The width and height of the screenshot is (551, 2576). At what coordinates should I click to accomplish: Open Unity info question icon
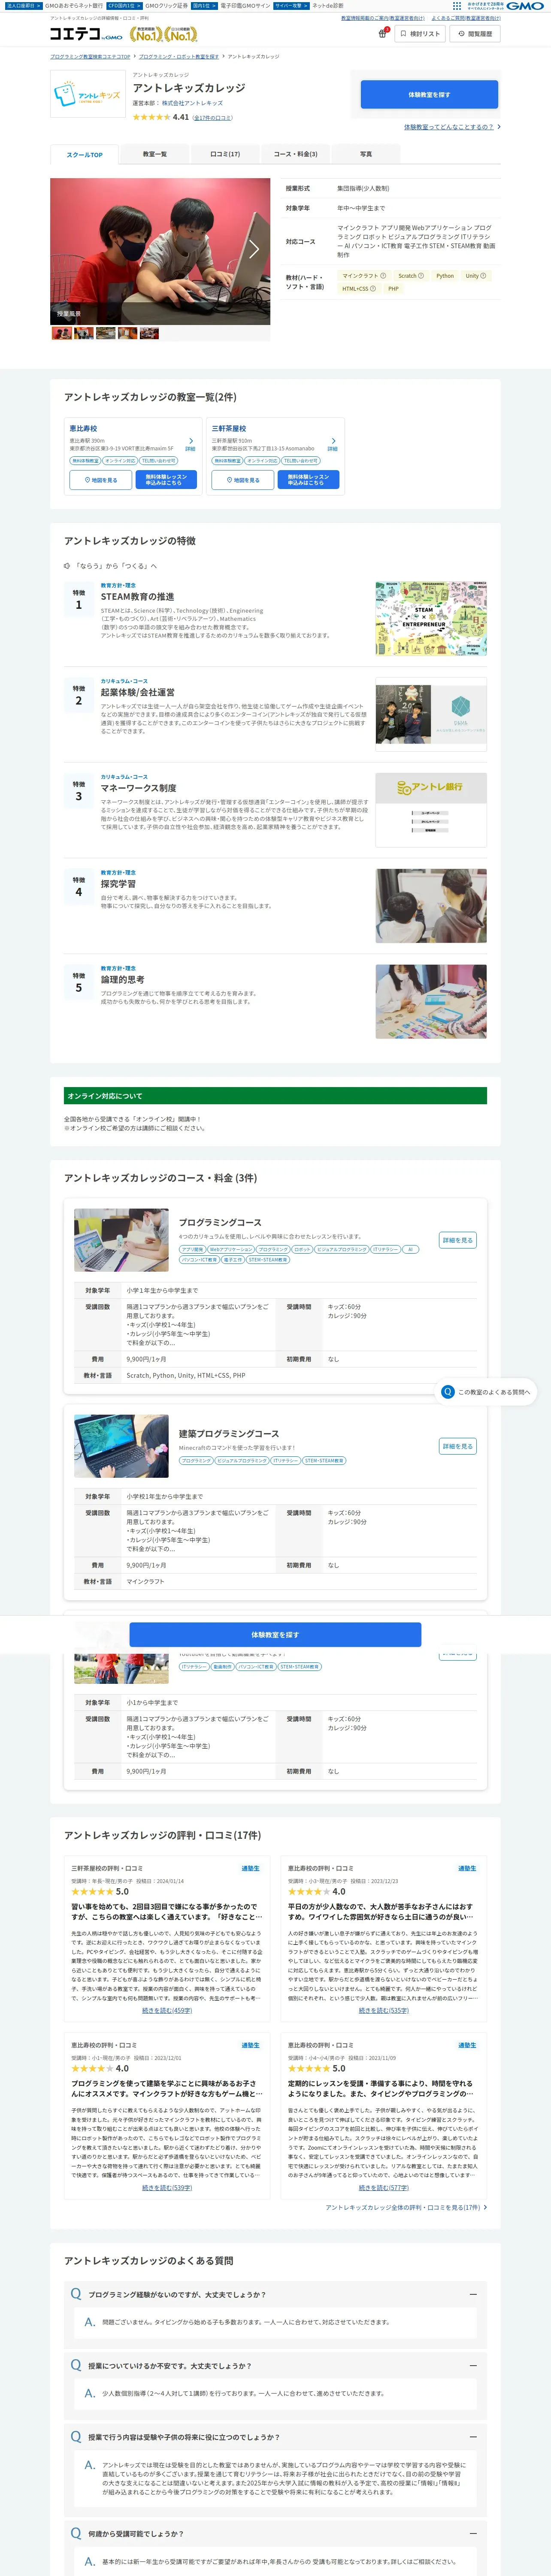(483, 276)
